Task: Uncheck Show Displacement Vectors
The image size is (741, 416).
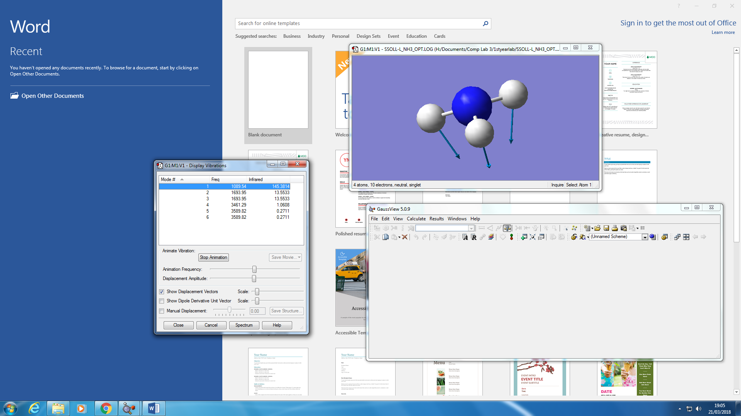Action: coord(162,292)
